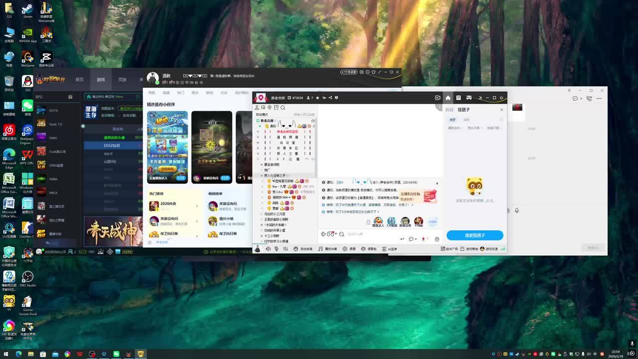The image size is (638, 359).
Task: Open 播放伴奏 music accompaniment
Action: point(327,249)
